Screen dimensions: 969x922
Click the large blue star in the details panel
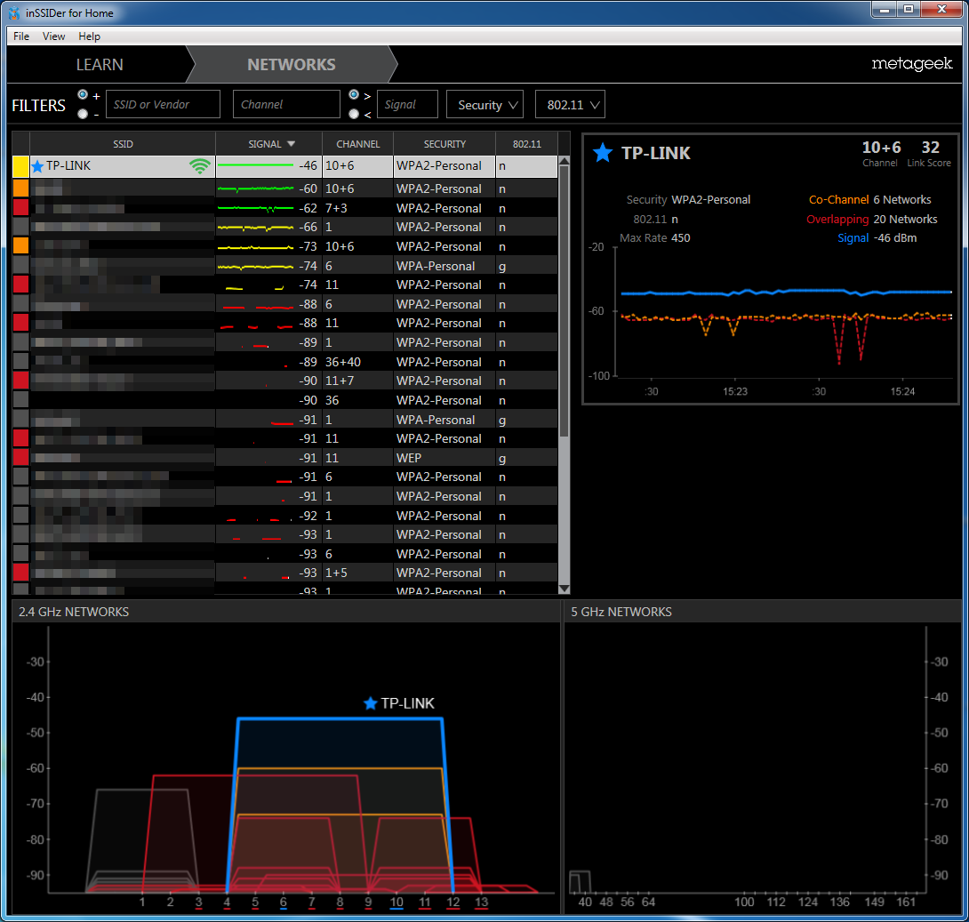point(603,153)
